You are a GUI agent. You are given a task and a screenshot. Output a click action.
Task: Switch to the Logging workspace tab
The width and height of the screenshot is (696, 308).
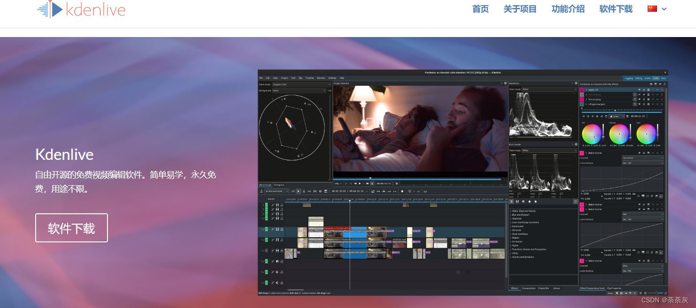click(x=629, y=78)
